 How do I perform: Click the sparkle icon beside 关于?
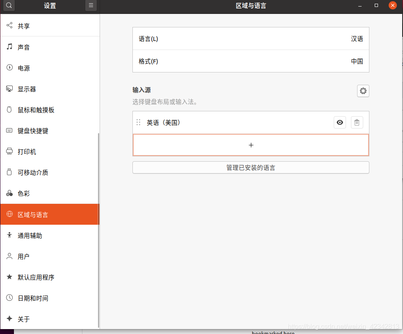coord(9,318)
